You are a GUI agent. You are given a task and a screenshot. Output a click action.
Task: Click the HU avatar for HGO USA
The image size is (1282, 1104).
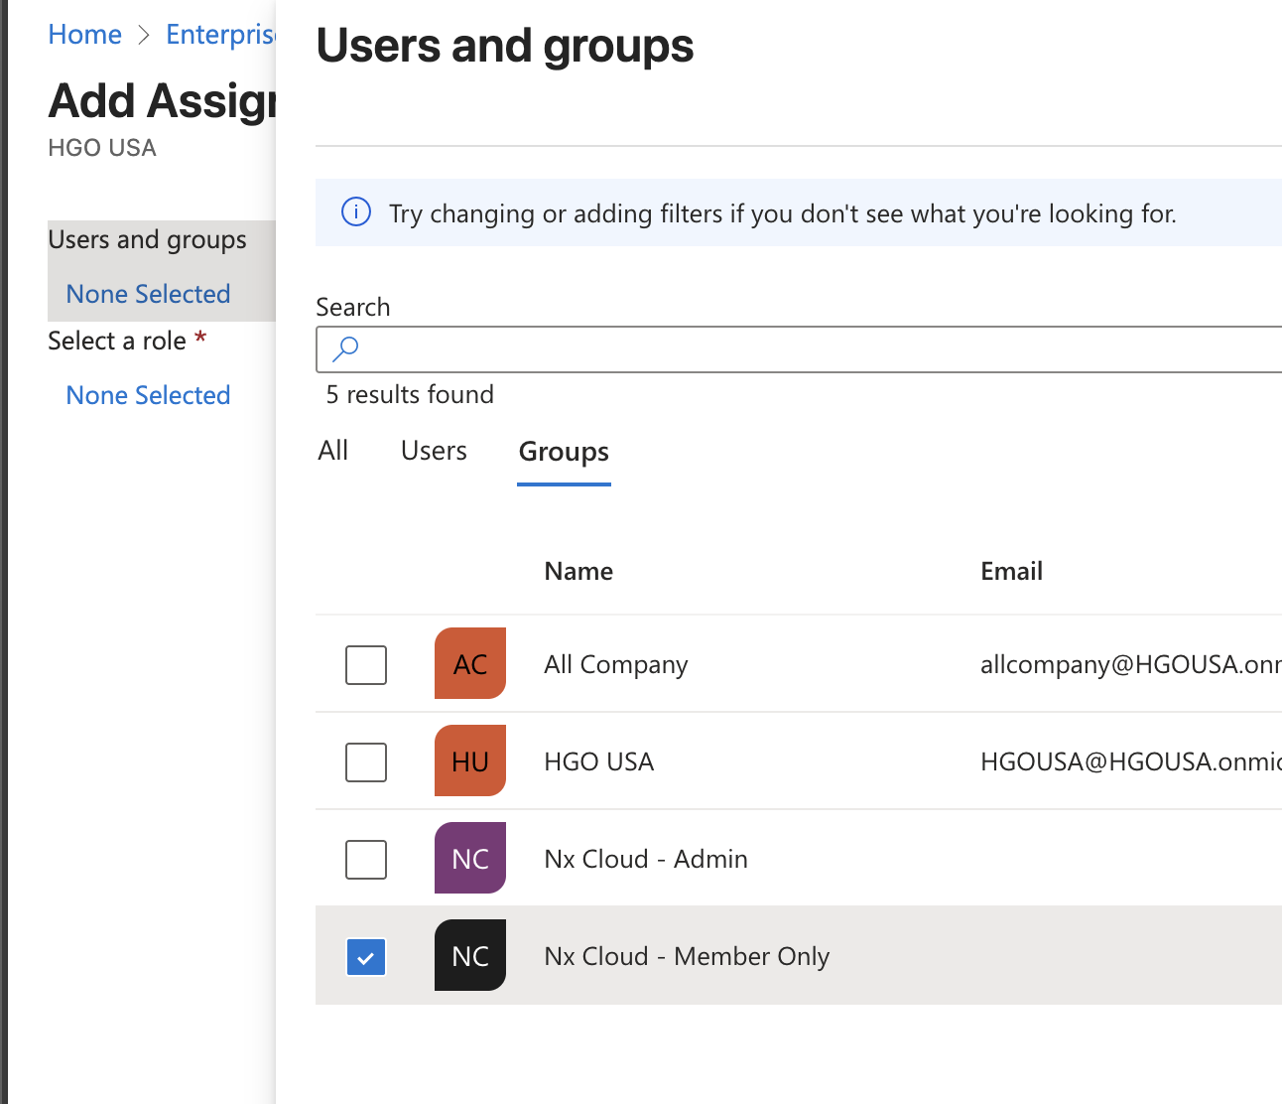click(470, 760)
